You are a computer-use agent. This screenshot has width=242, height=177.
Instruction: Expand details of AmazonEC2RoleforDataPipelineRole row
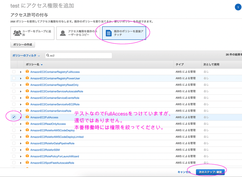click(x=21, y=143)
